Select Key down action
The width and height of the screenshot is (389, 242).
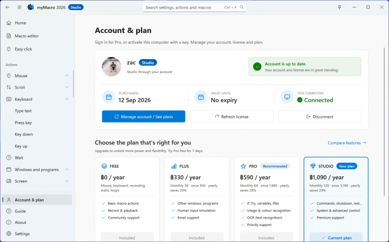[x=24, y=134]
